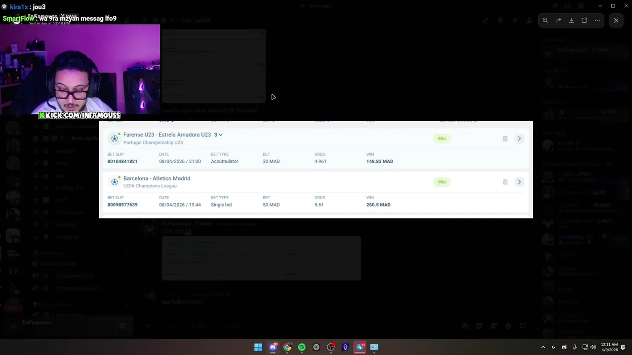Zoom in on the image preview
The width and height of the screenshot is (632, 355).
(545, 20)
